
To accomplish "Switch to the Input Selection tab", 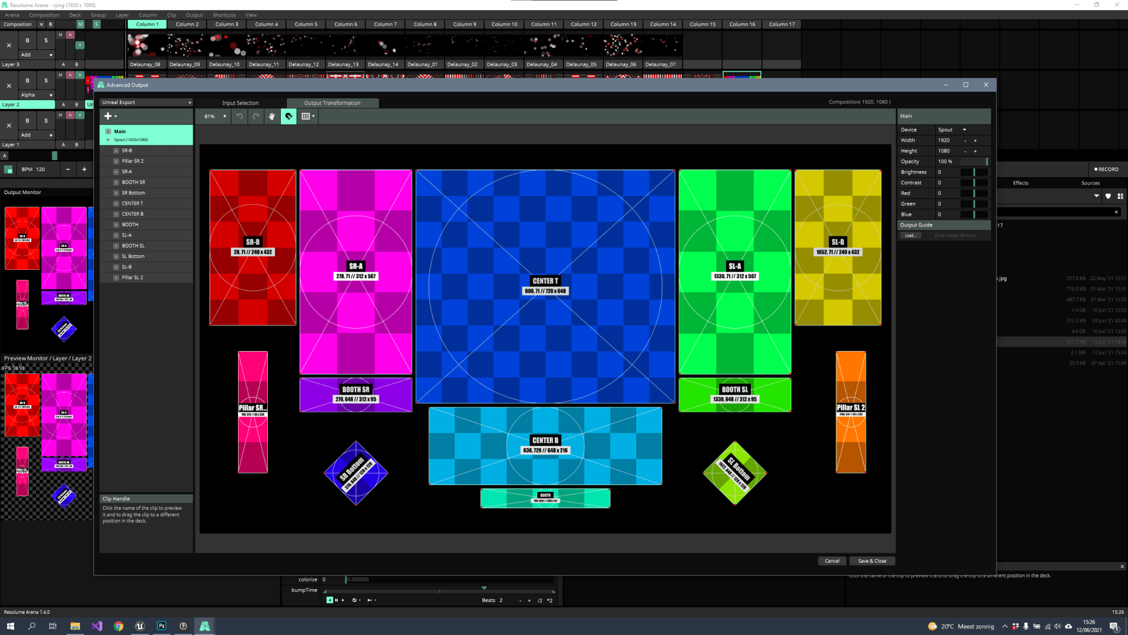I will point(240,103).
